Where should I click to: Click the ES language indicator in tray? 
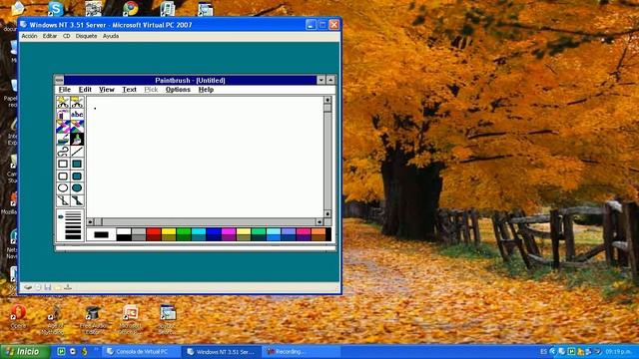[543, 351]
